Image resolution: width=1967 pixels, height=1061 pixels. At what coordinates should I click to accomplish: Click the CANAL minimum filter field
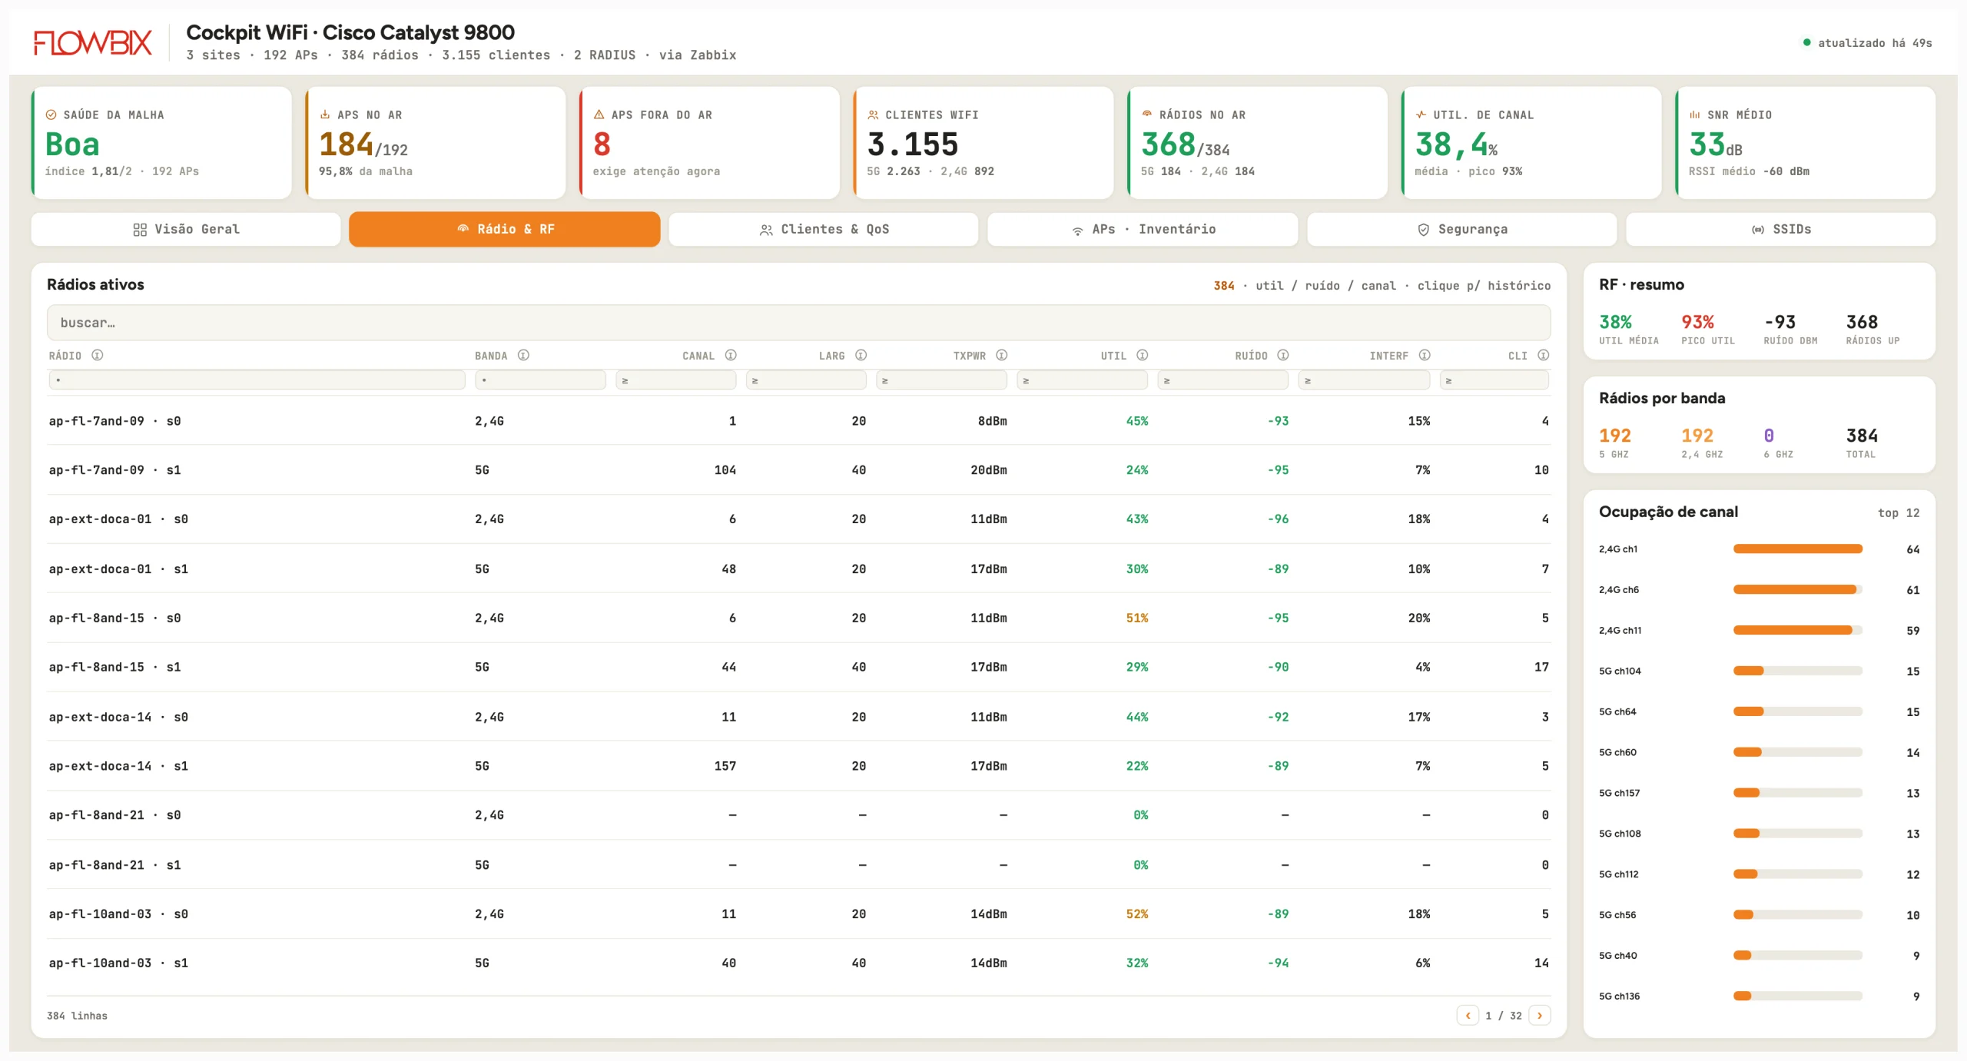(675, 380)
